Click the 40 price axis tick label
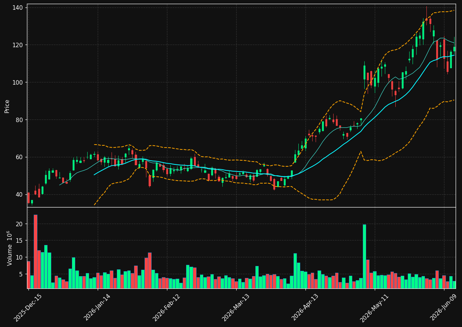 pos(19,194)
